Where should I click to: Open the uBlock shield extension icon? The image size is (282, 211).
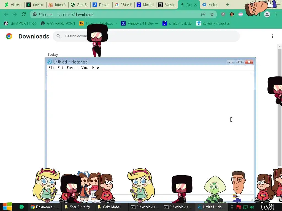click(x=223, y=14)
